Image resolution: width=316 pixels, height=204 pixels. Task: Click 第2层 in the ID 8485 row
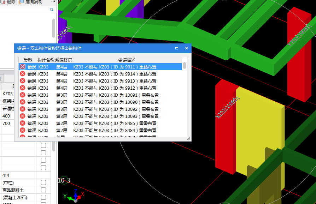(x=62, y=123)
